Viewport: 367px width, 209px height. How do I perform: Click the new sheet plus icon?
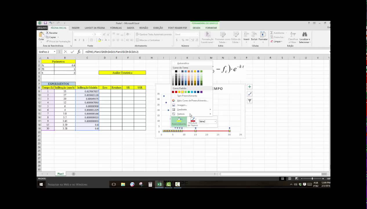point(73,174)
